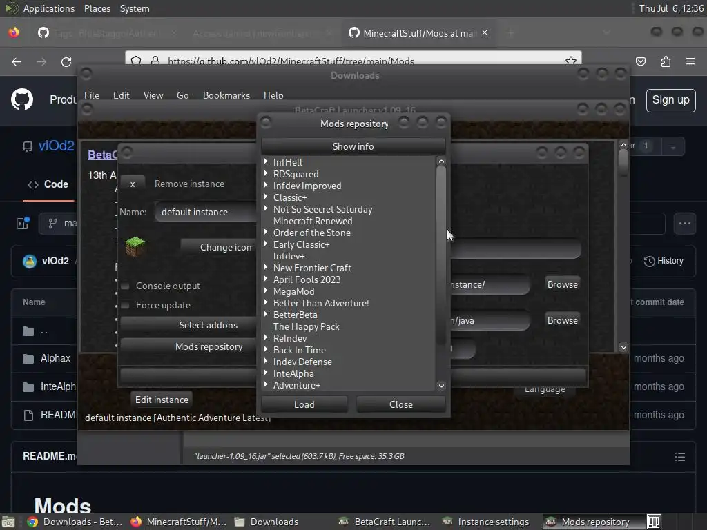Click the x Remove instance button
The height and width of the screenshot is (530, 707).
[133, 184]
